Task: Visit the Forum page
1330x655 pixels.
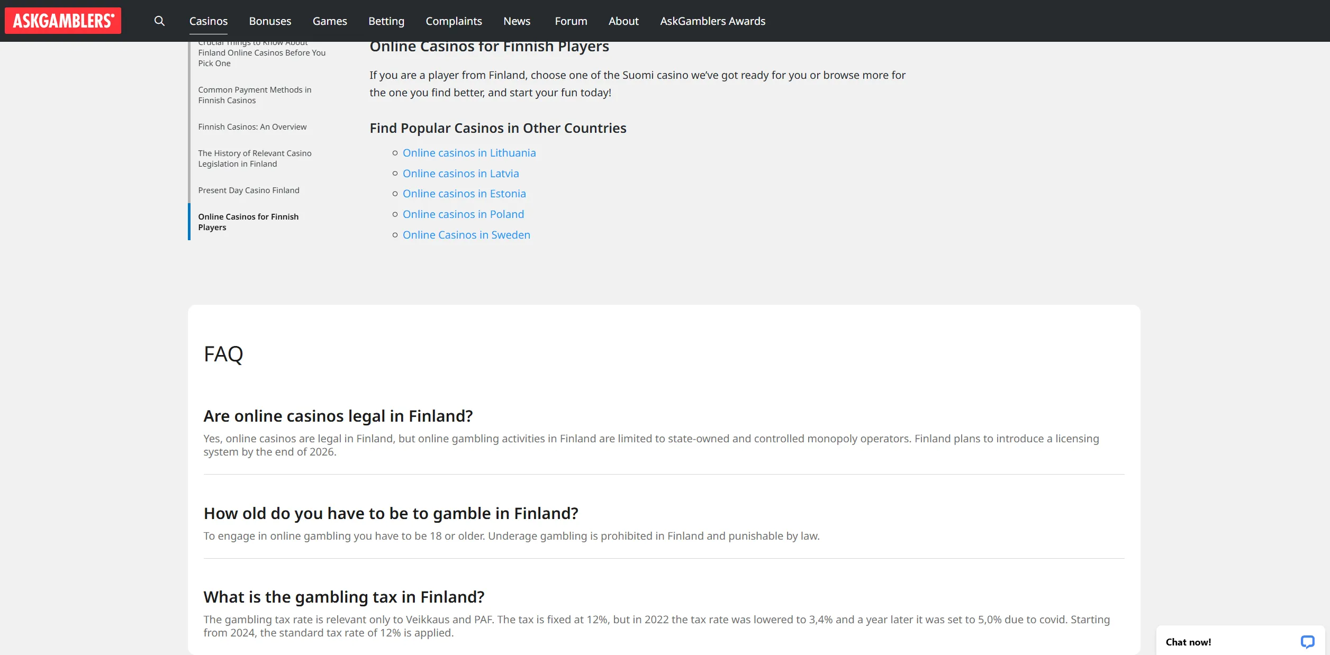Action: coord(571,21)
